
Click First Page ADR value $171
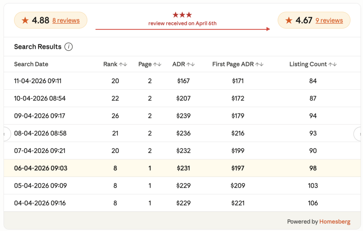238,81
